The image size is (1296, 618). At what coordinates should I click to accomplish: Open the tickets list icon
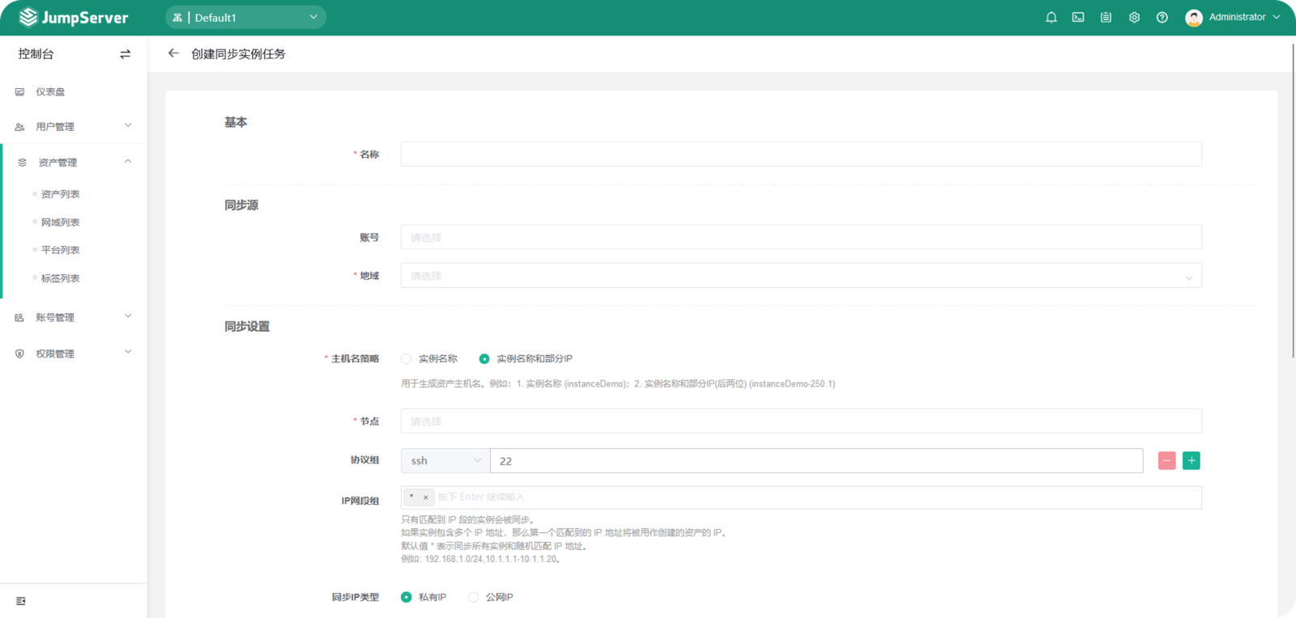pos(1106,17)
